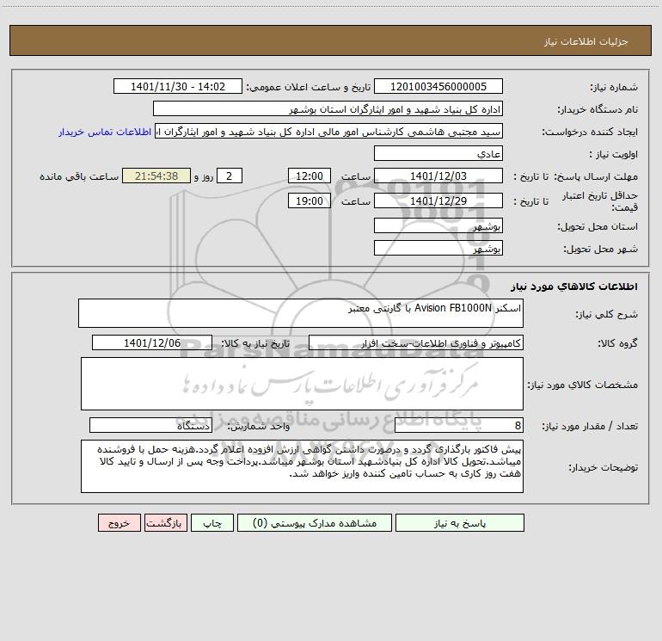Open اطلاعات تماس خریدار link
Viewport: 662px width, 641px height.
click(105, 132)
